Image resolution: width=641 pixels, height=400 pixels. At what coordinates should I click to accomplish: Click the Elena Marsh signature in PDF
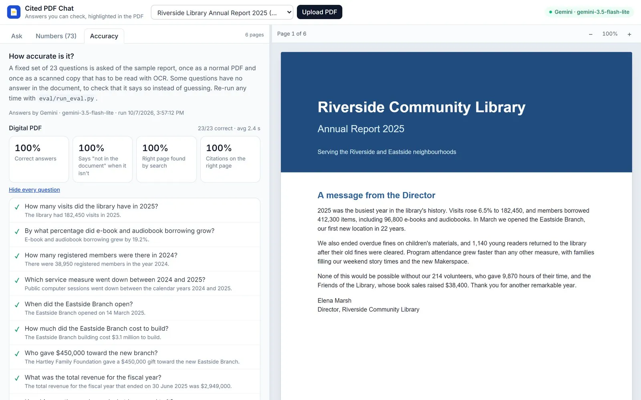(x=335, y=300)
